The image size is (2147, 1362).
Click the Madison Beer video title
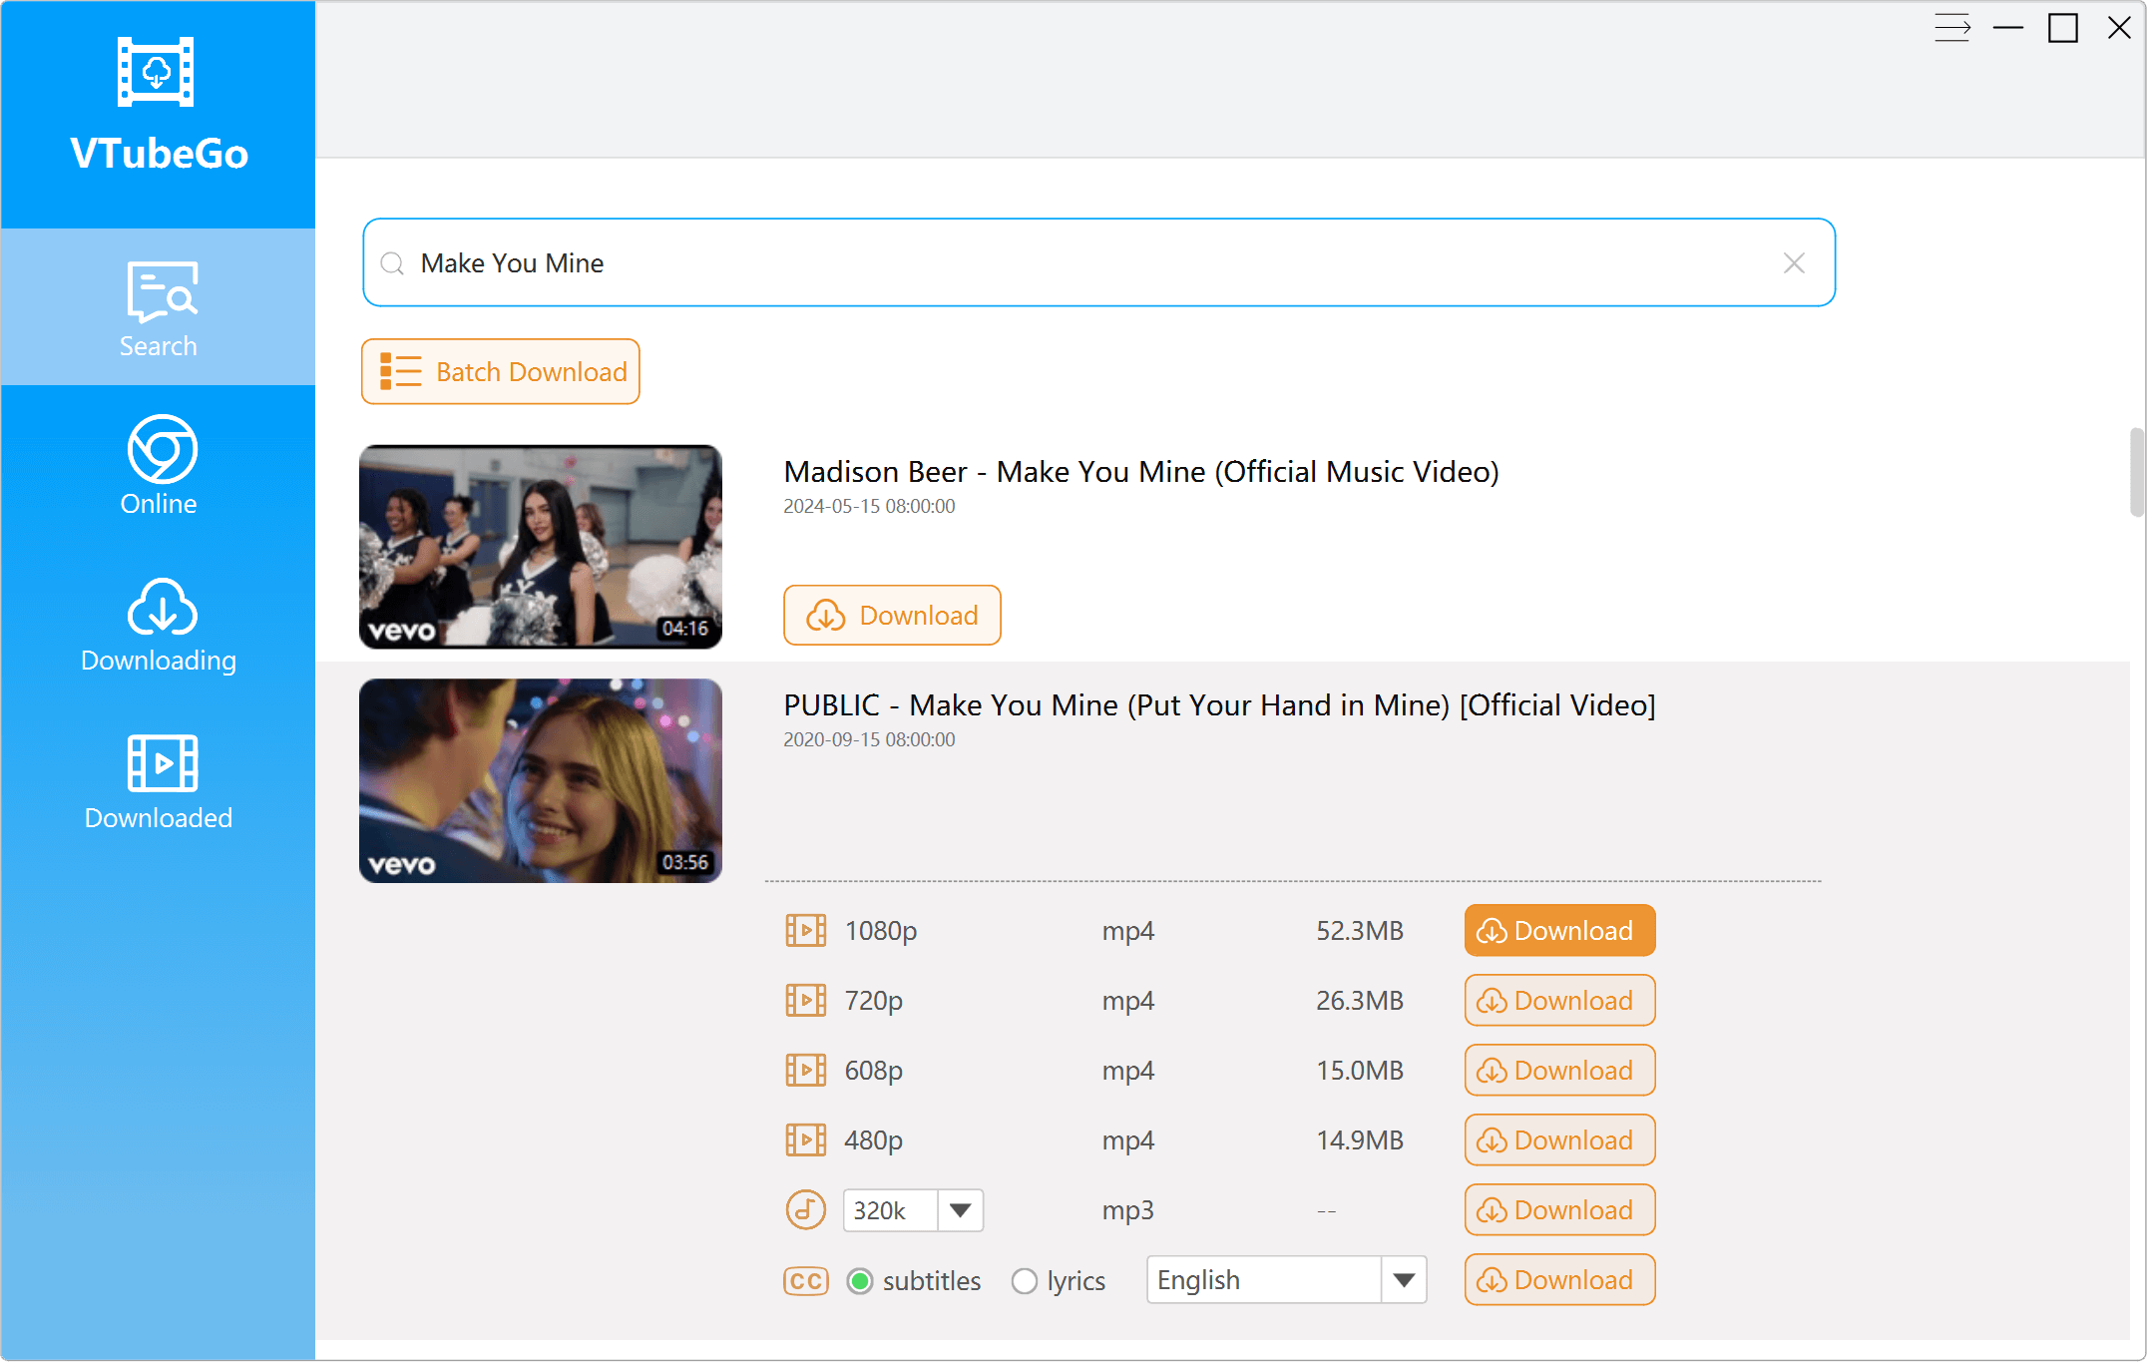click(x=1141, y=472)
